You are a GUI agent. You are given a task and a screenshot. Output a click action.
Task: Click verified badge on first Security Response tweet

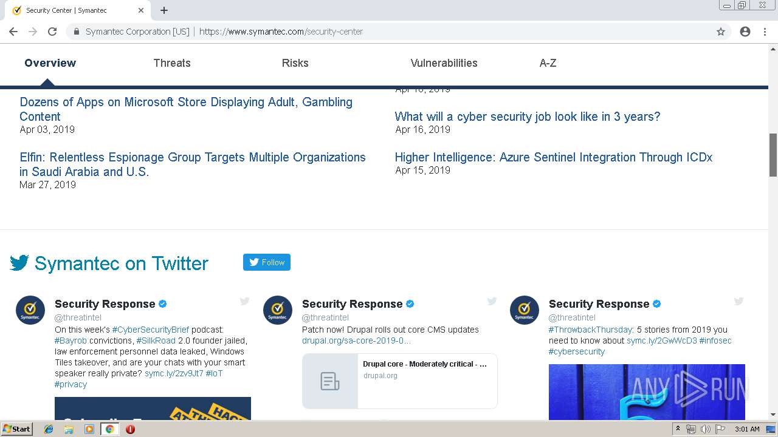163,304
